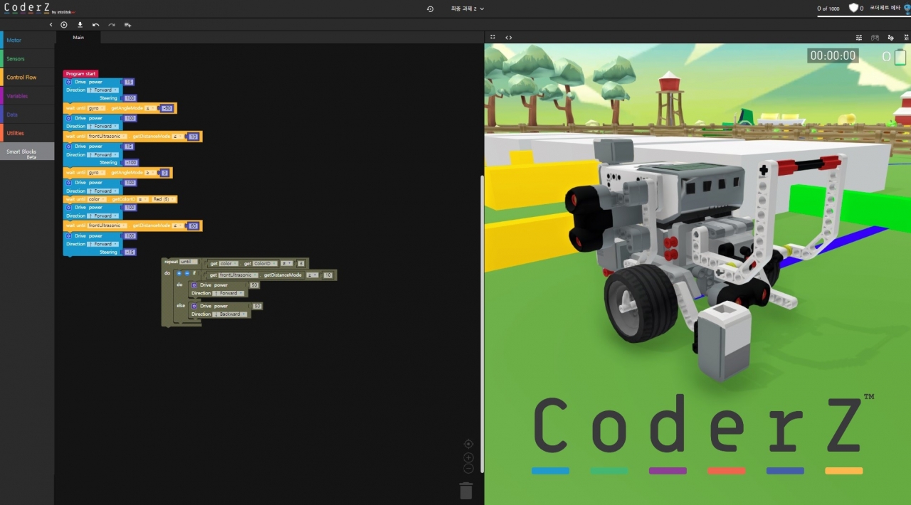The image size is (911, 505).
Task: Click the Program start block
Action: [80, 73]
